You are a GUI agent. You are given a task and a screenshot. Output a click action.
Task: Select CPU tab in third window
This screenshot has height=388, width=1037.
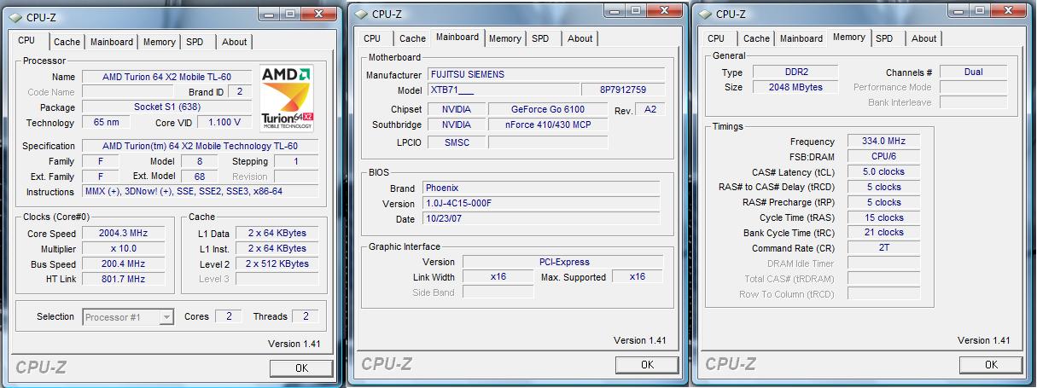[716, 38]
